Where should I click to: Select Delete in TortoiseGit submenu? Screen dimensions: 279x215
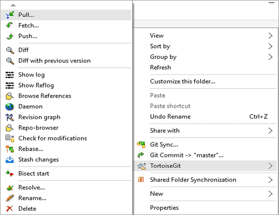66,209
